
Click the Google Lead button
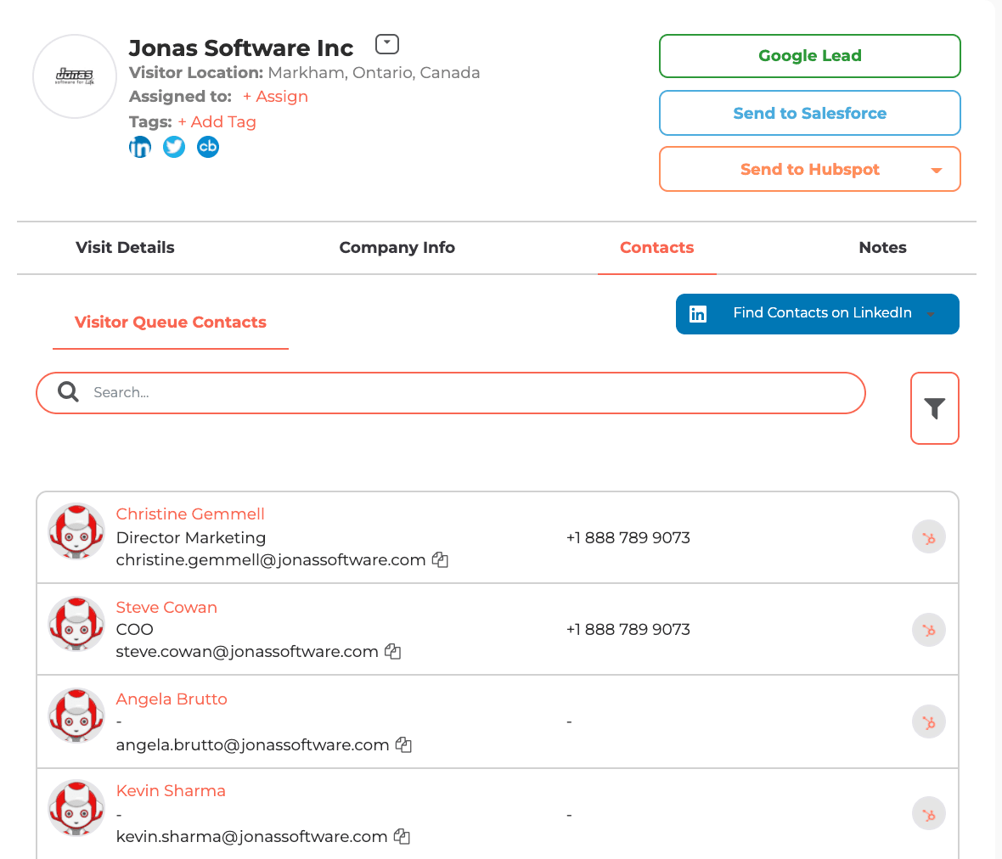coord(809,56)
